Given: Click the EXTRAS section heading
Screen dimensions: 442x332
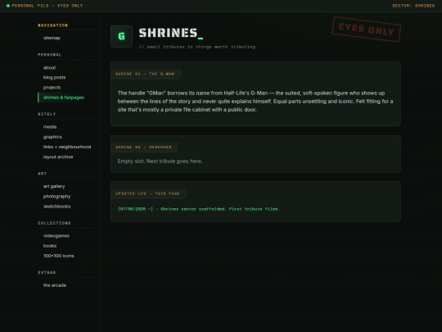Looking at the screenshot, I should click(47, 272).
